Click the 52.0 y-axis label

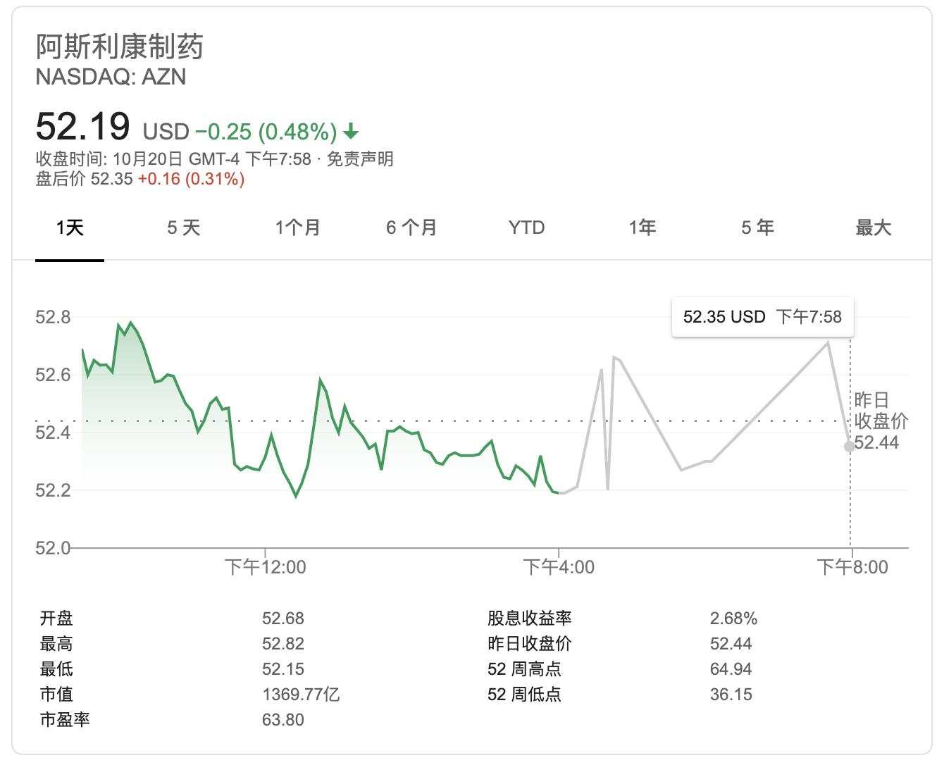click(x=53, y=548)
